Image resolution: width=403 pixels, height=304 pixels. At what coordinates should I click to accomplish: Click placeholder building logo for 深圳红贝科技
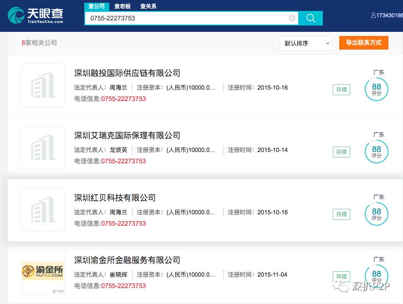43,210
